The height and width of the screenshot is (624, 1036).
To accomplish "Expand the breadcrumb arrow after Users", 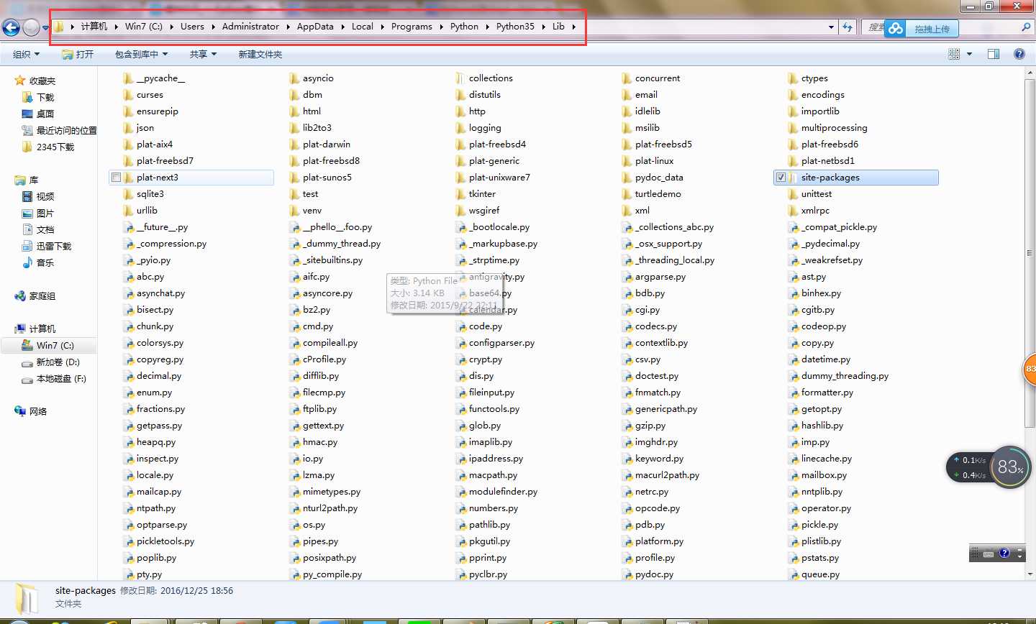I will click(x=213, y=27).
